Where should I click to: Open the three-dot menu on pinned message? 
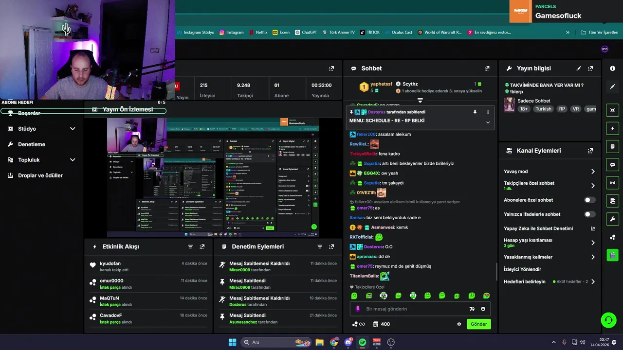pos(488,112)
